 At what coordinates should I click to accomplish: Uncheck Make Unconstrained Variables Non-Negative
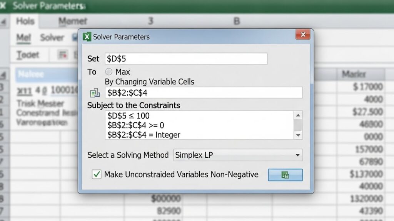click(x=97, y=175)
